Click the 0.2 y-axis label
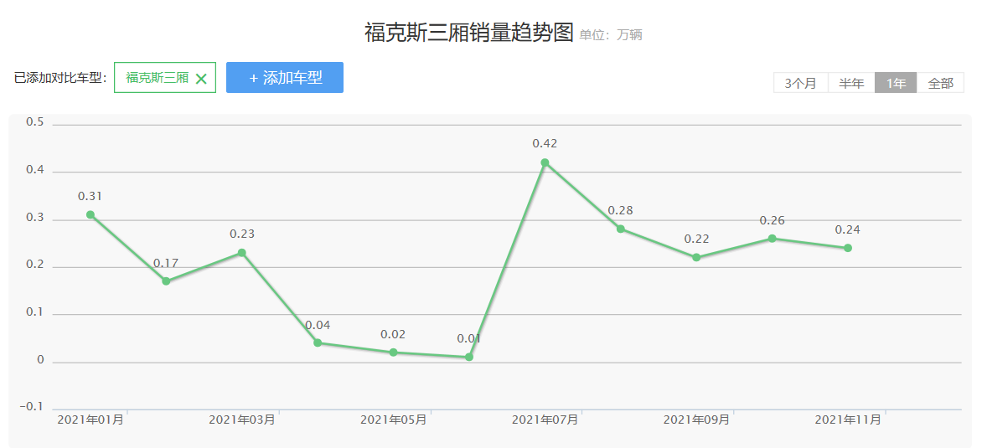 (x=34, y=265)
